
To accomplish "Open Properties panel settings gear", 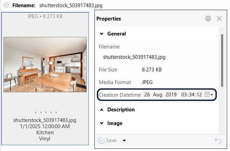I will (208, 19).
